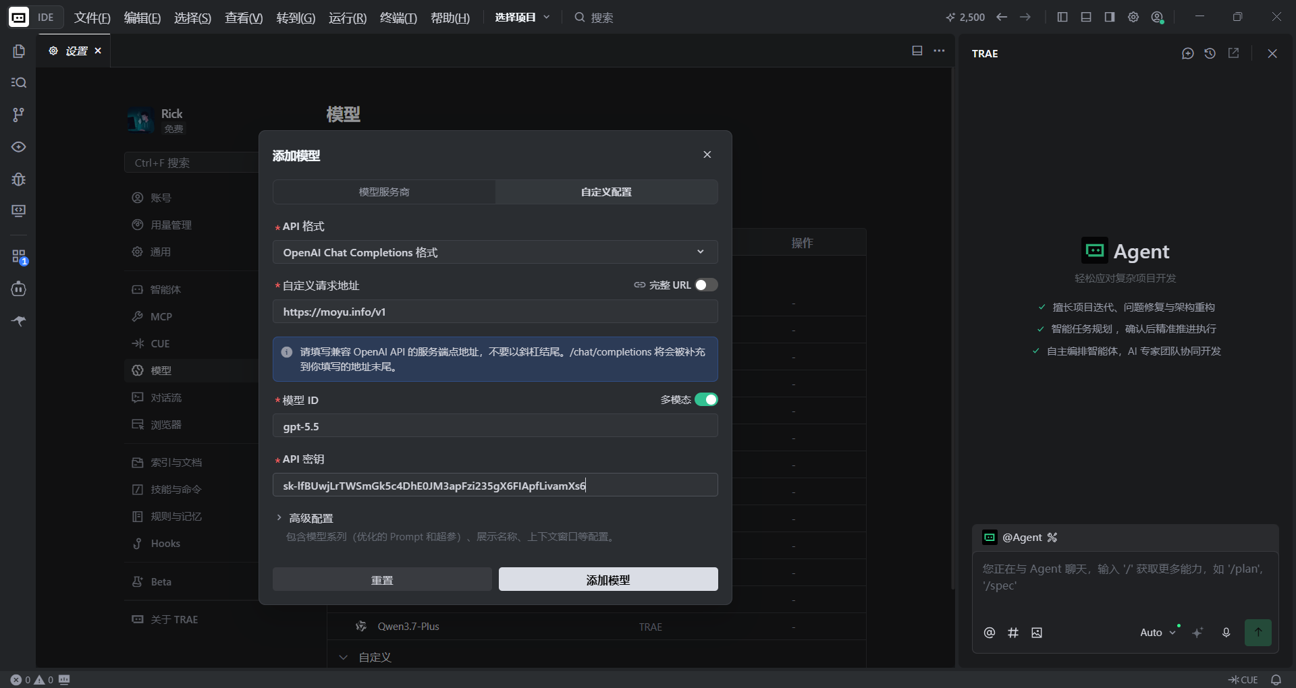Close the 添加模型 dialog
Viewport: 1296px width, 688px height.
(x=707, y=154)
